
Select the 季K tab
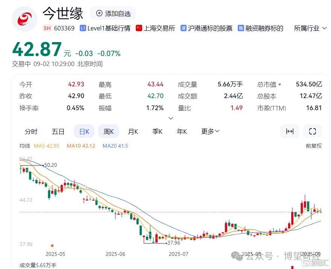point(158,131)
